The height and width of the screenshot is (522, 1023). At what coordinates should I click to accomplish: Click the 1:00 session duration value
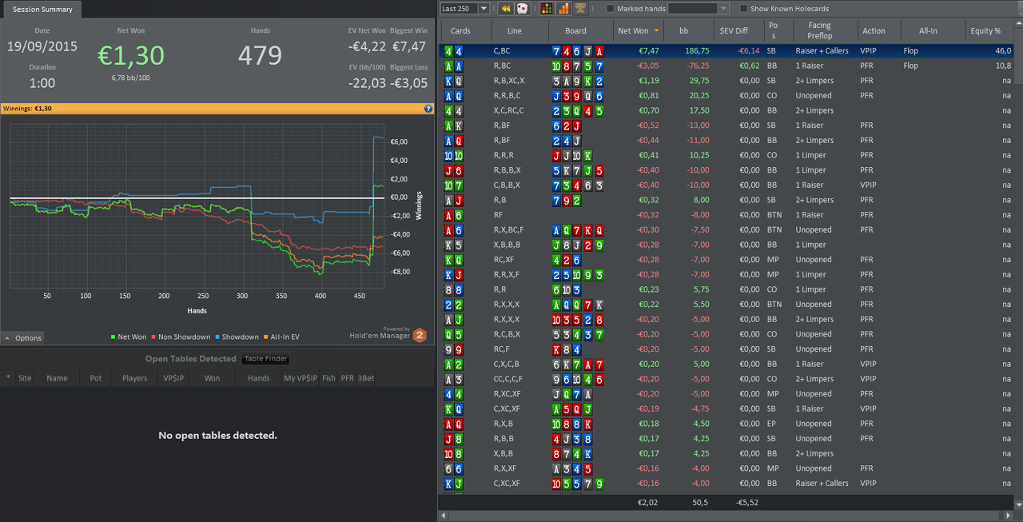click(x=42, y=83)
